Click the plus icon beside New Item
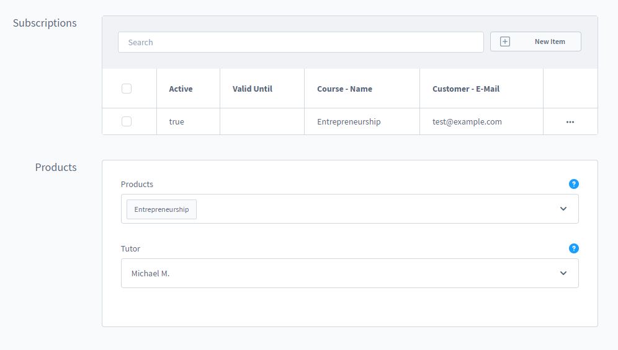The height and width of the screenshot is (350, 618). coord(505,42)
